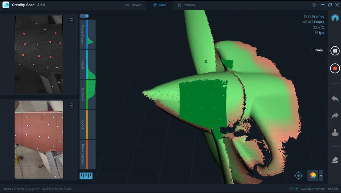The height and width of the screenshot is (193, 341).
Task: Click the Creality Scan logo icon
Action: 6,5
